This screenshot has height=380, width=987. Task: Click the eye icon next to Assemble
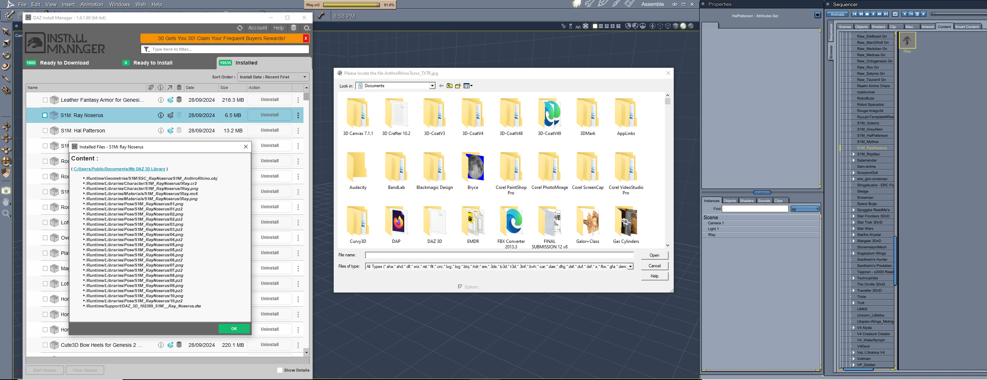tap(675, 5)
